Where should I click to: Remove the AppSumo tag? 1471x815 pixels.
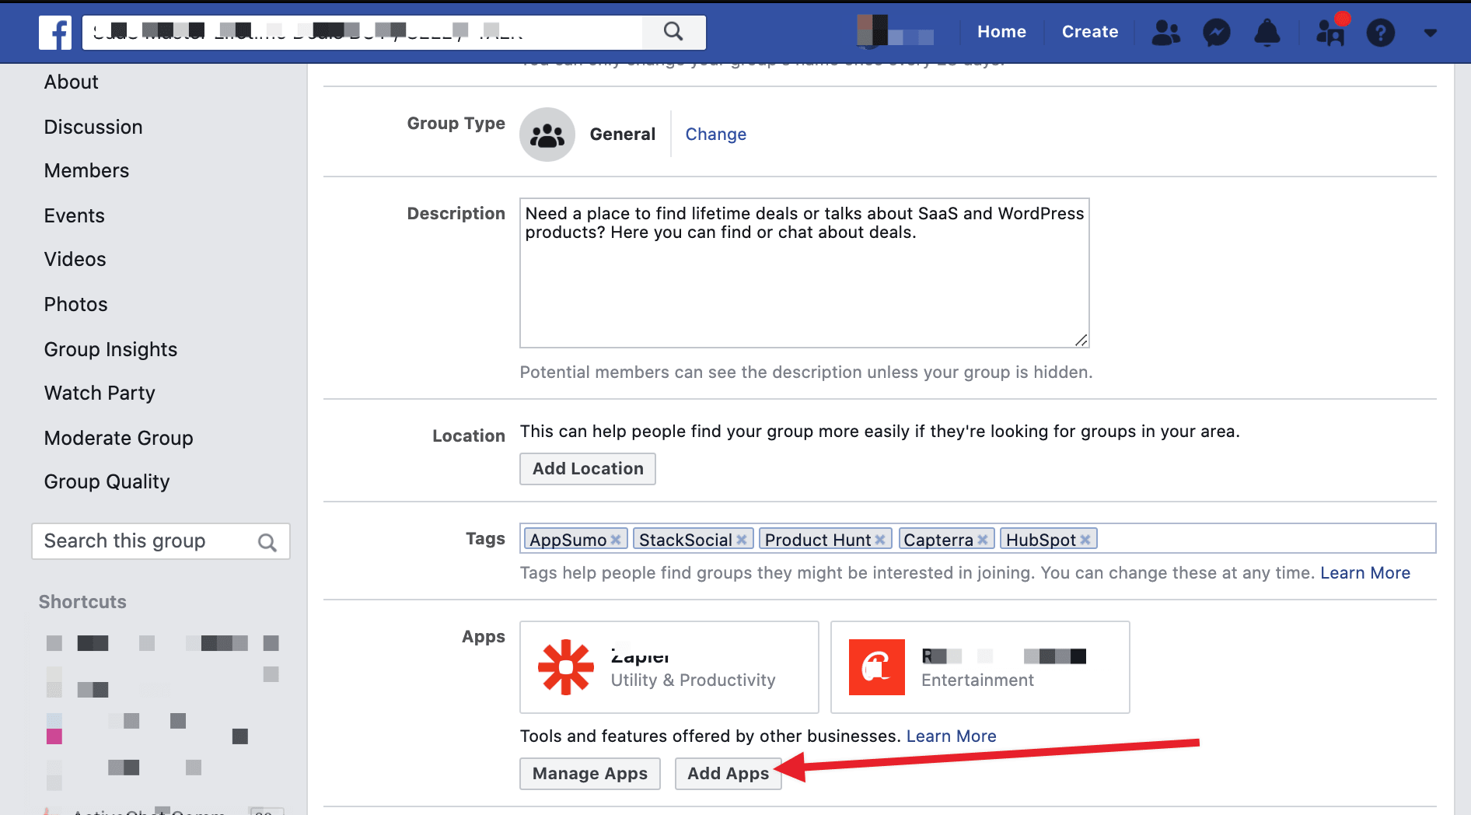point(616,540)
